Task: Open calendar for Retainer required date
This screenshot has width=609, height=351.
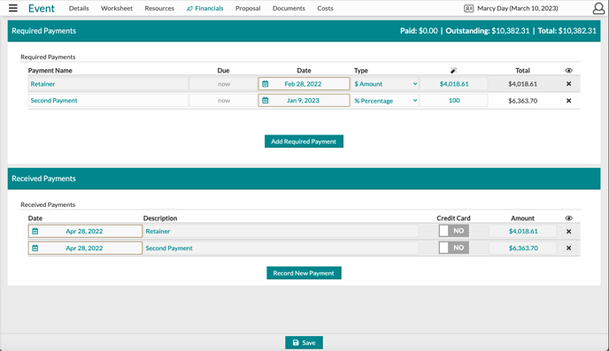Action: (266, 84)
